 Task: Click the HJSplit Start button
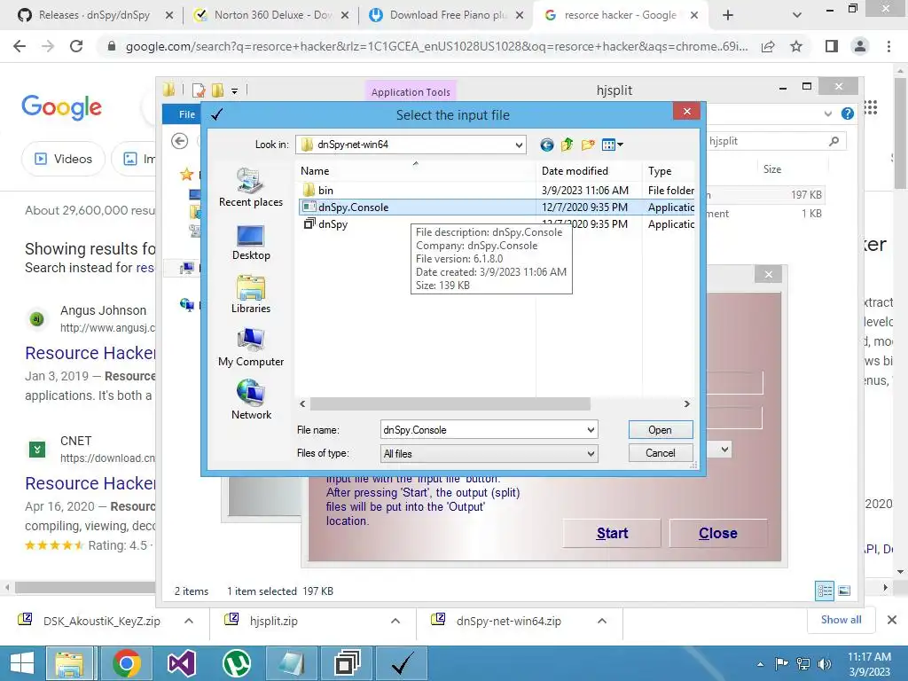[x=612, y=533]
